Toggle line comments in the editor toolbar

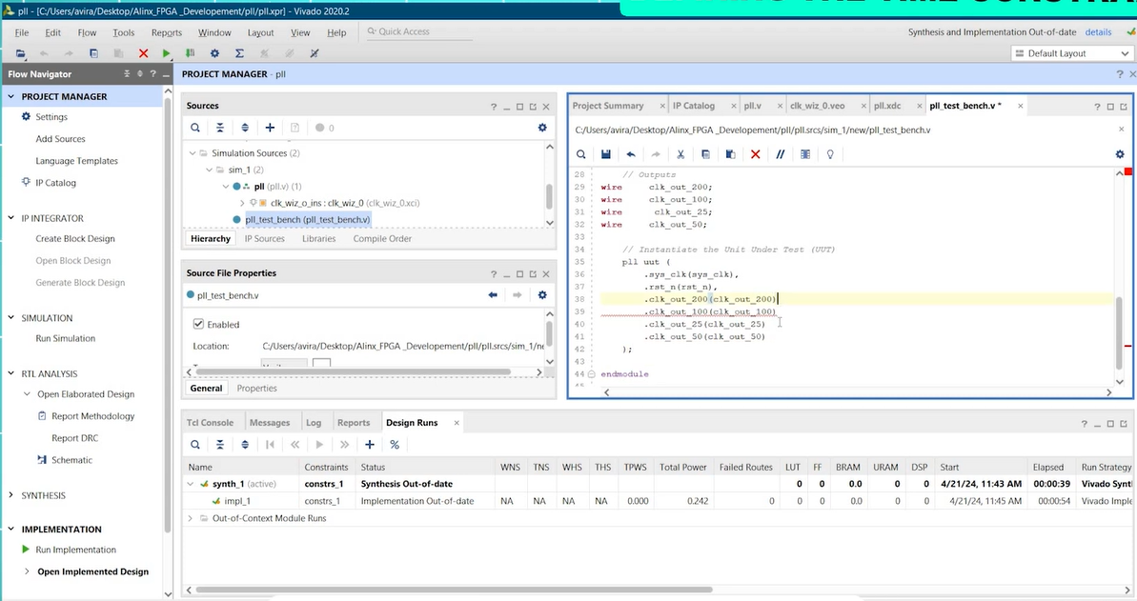(x=780, y=154)
